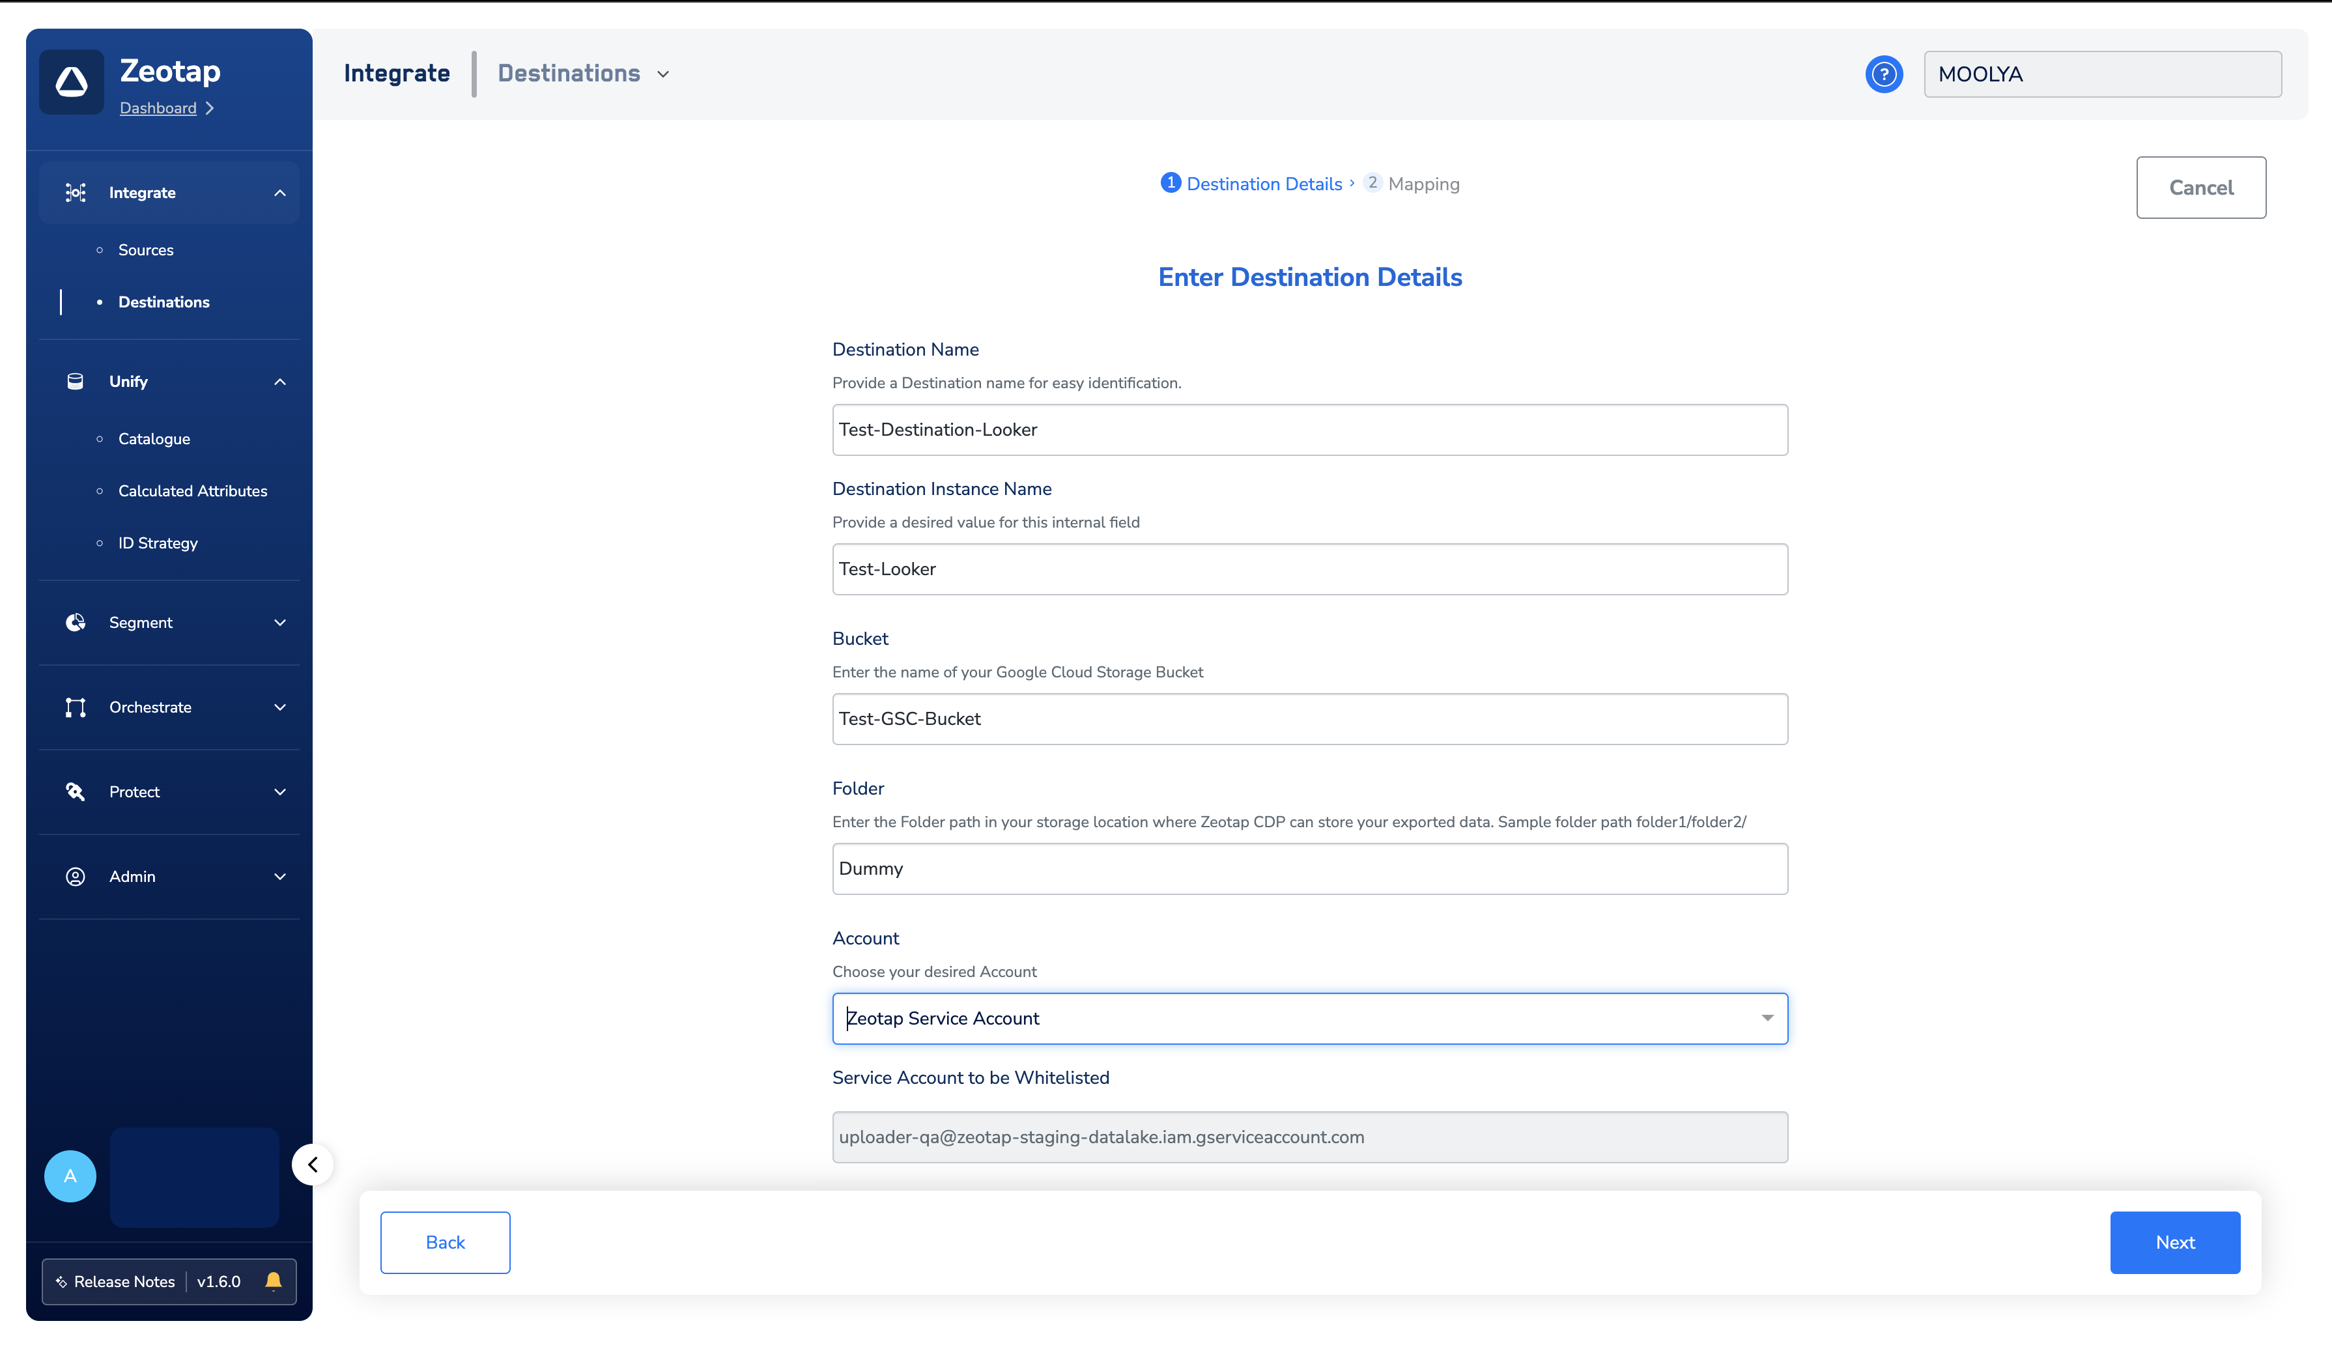Follow the Dashboard link
This screenshot has width=2332, height=1347.
(158, 108)
